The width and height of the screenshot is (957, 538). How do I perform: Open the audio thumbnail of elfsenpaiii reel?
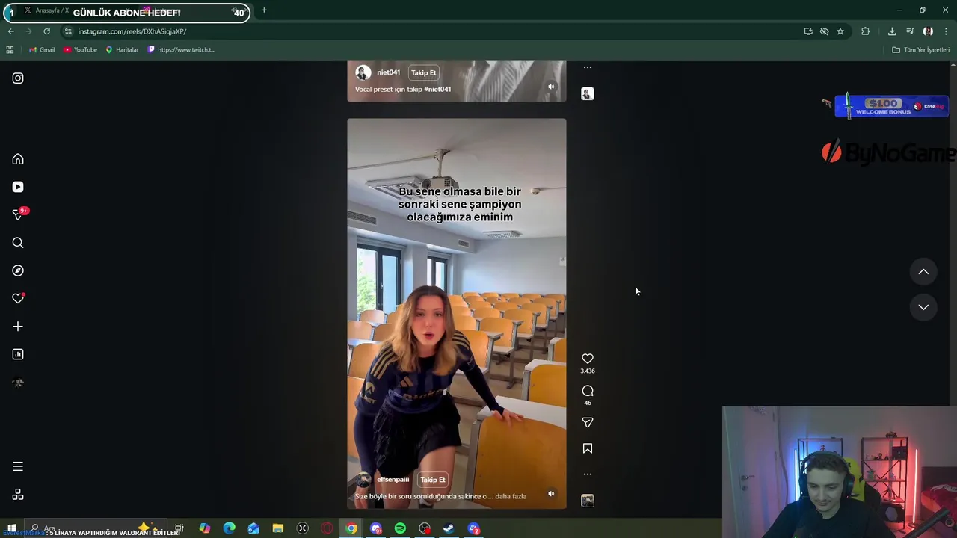tap(588, 501)
